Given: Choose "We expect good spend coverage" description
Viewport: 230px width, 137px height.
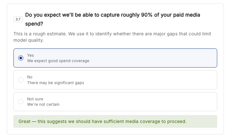Looking at the screenshot, I should (58, 61).
